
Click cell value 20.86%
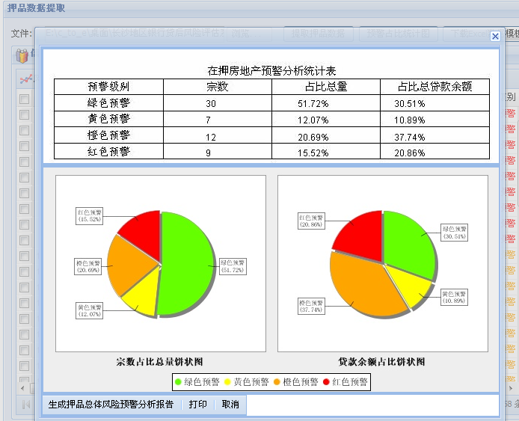click(x=409, y=153)
